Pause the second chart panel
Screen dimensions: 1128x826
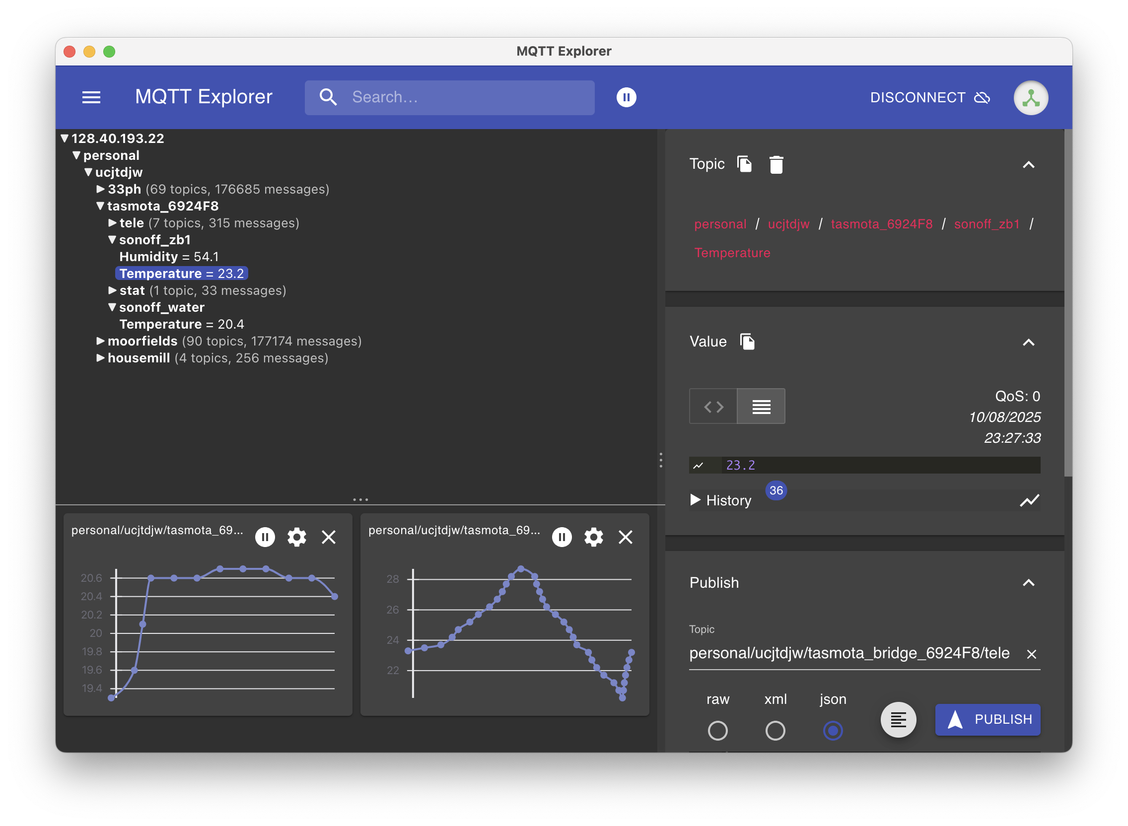(x=562, y=537)
